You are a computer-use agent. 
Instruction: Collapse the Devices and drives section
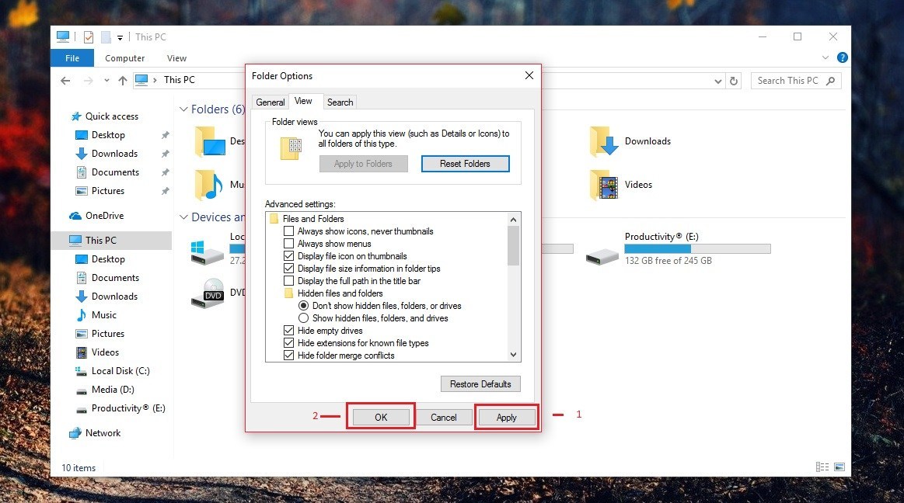pyautogui.click(x=184, y=217)
